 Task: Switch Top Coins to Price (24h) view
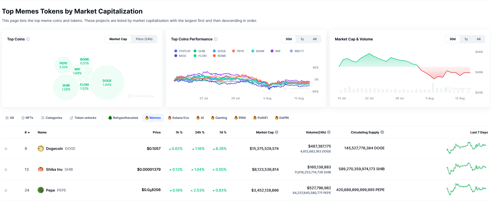144,39
